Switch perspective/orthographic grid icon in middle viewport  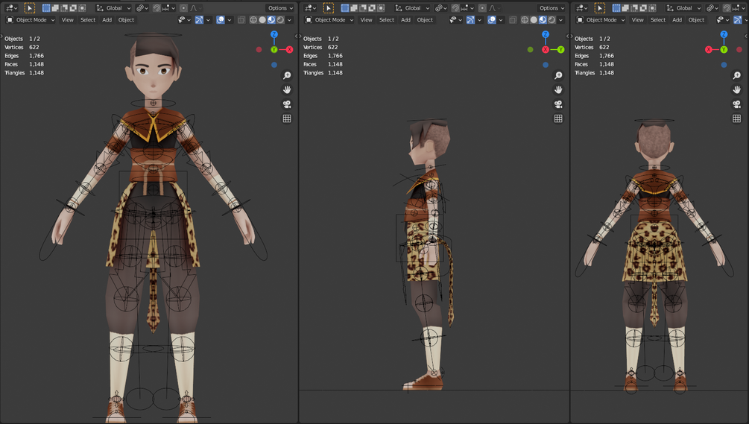click(558, 118)
